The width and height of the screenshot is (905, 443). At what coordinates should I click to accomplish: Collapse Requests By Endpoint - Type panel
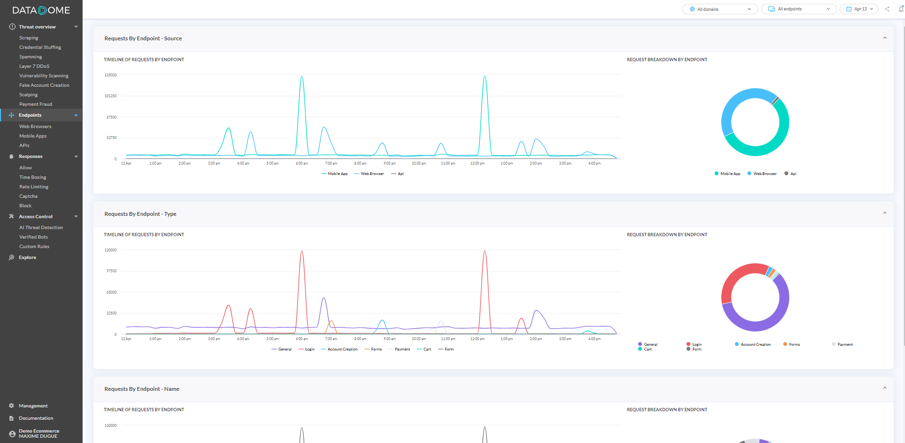point(885,213)
